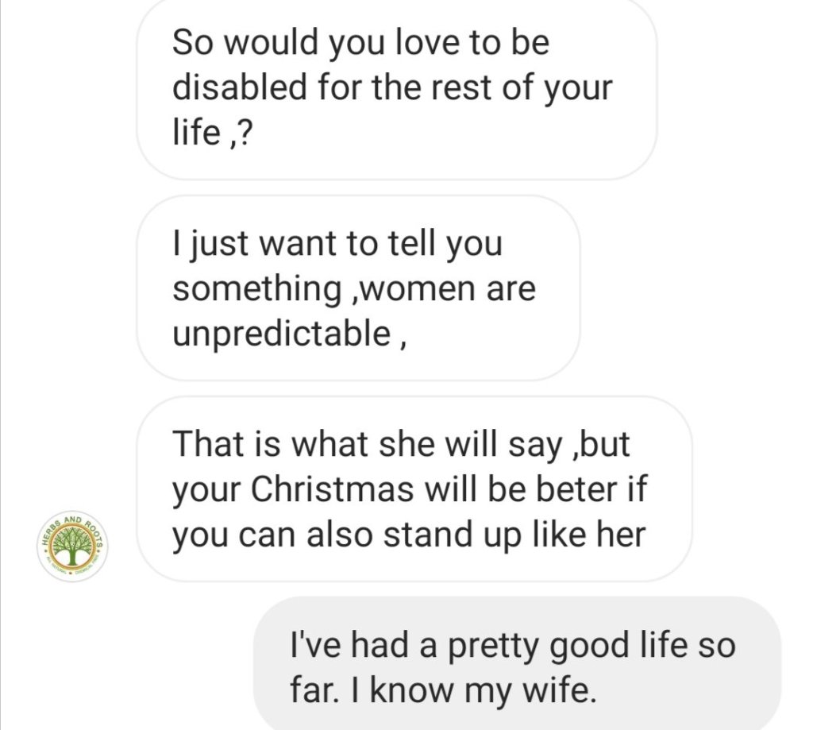The image size is (813, 730).
Task: Click the text 'life ,?' in first bubble
Action: 212,133
